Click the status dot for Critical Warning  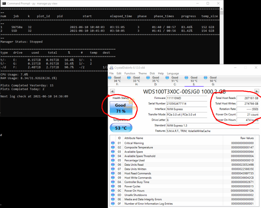click(113, 143)
